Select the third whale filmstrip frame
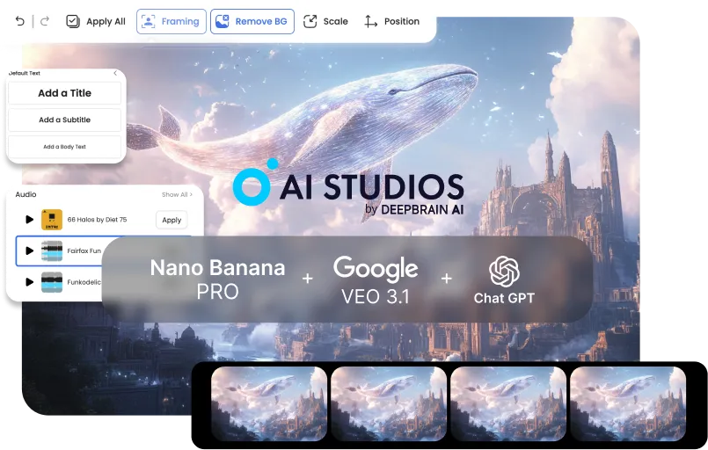Viewport: 708px width, 450px height. [x=508, y=403]
